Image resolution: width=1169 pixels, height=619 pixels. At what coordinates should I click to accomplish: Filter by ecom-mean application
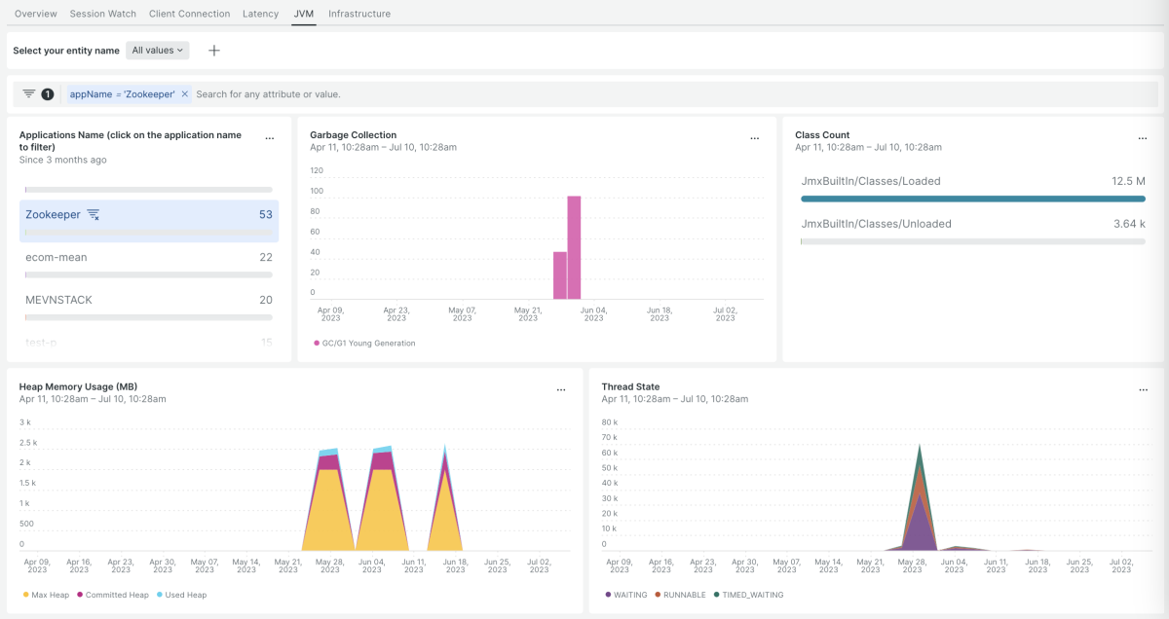(57, 257)
